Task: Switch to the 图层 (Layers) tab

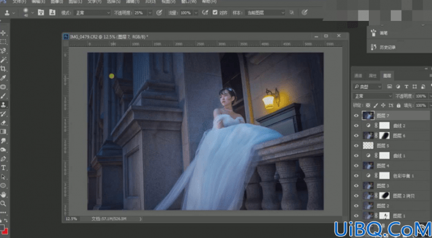Action: pos(387,75)
